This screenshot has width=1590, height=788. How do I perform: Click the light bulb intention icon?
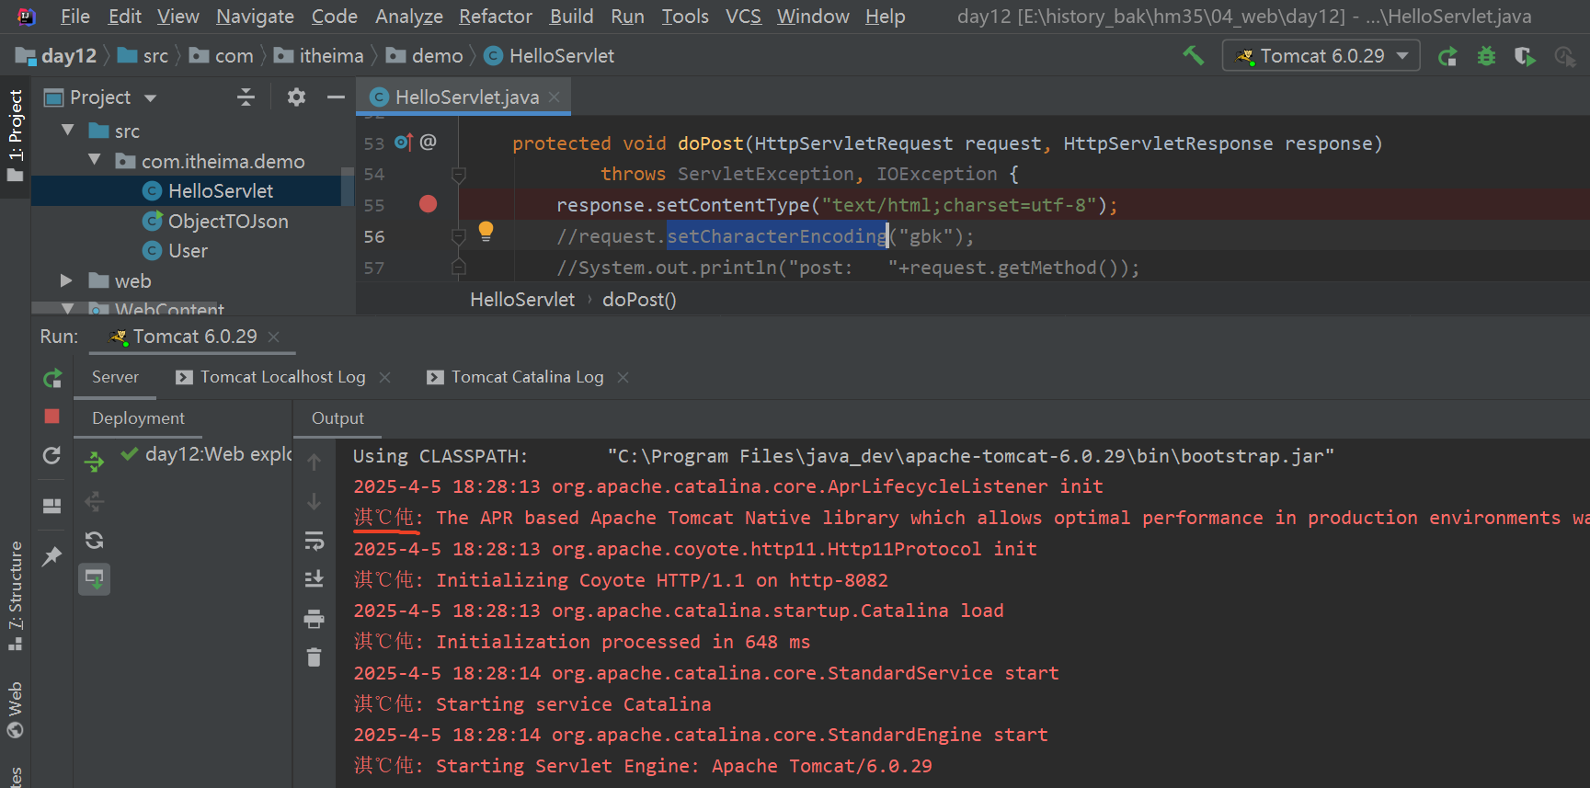tap(486, 232)
